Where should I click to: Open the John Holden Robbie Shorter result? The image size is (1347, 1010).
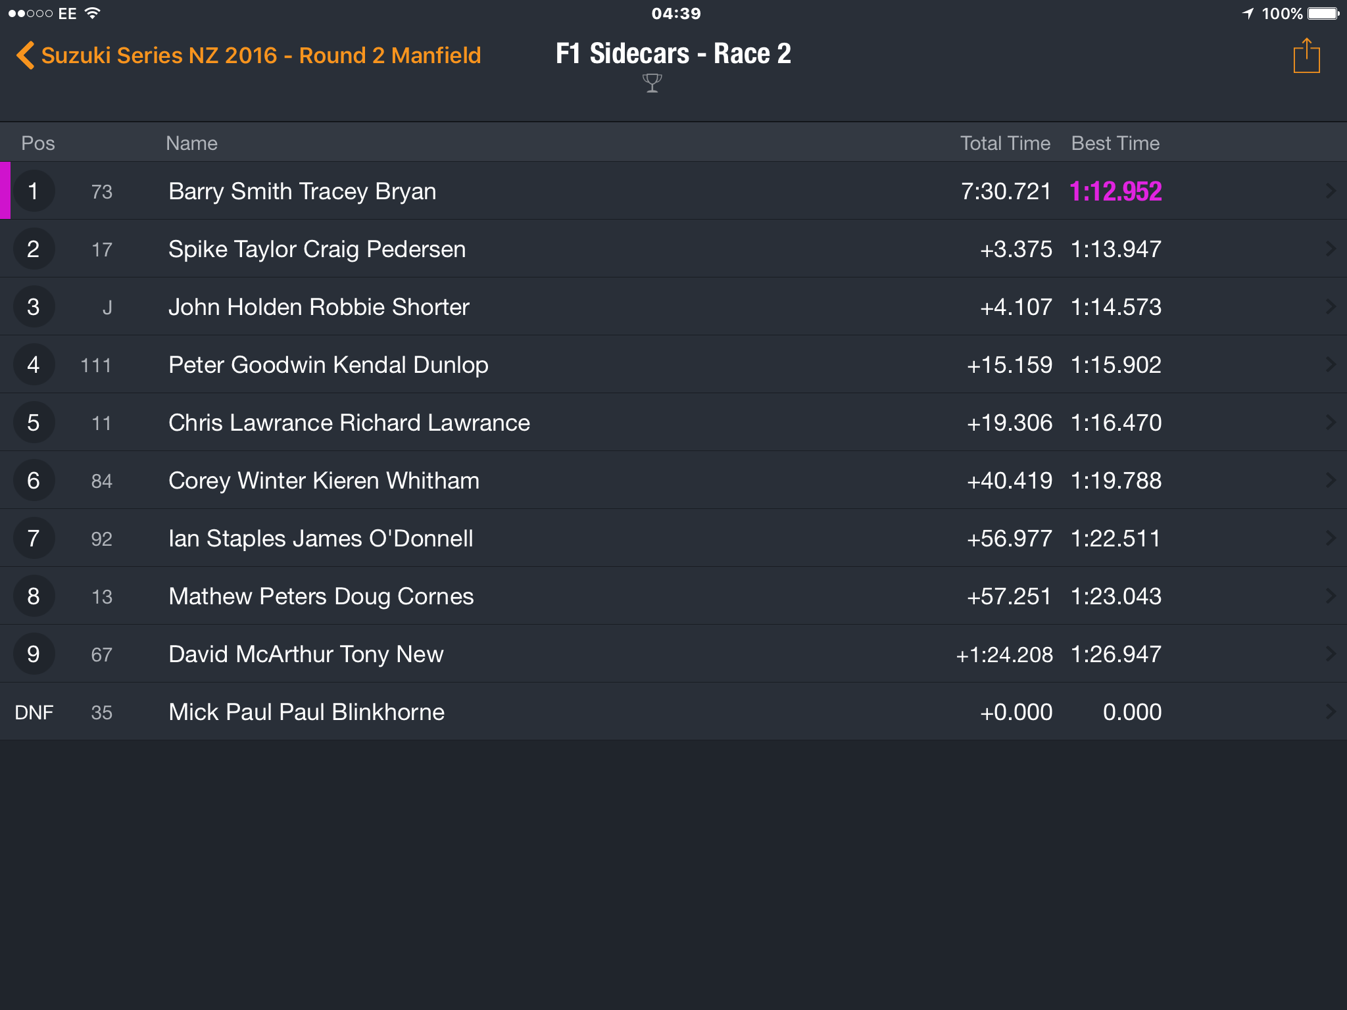(x=673, y=306)
